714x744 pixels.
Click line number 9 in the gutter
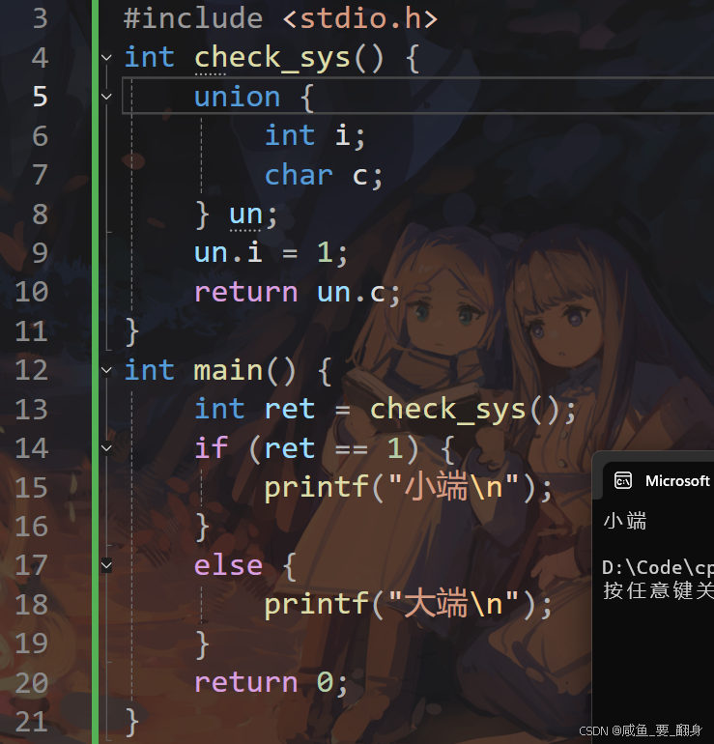41,253
